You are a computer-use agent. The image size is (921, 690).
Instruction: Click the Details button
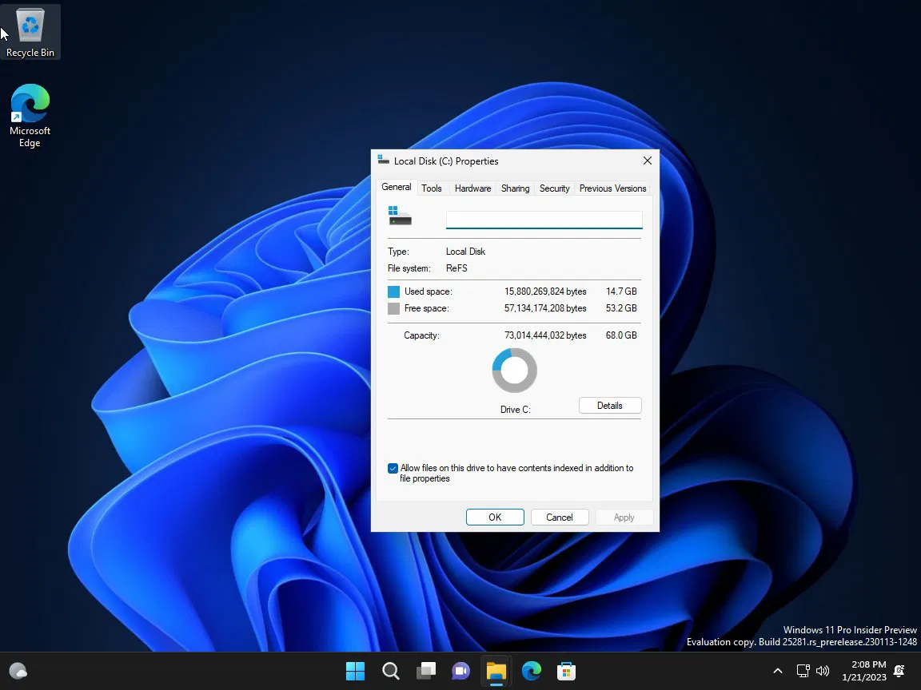(x=609, y=406)
